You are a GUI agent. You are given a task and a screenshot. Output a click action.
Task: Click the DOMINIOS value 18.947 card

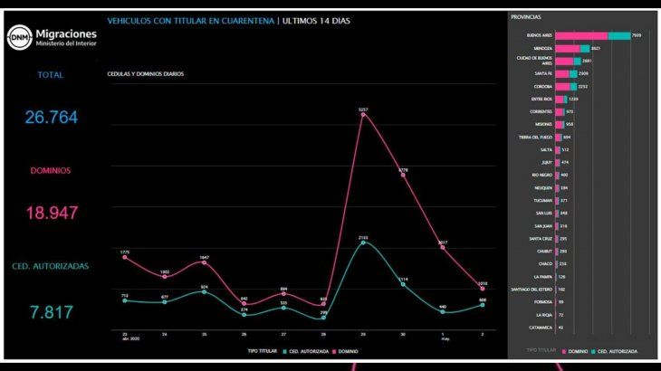[51, 213]
